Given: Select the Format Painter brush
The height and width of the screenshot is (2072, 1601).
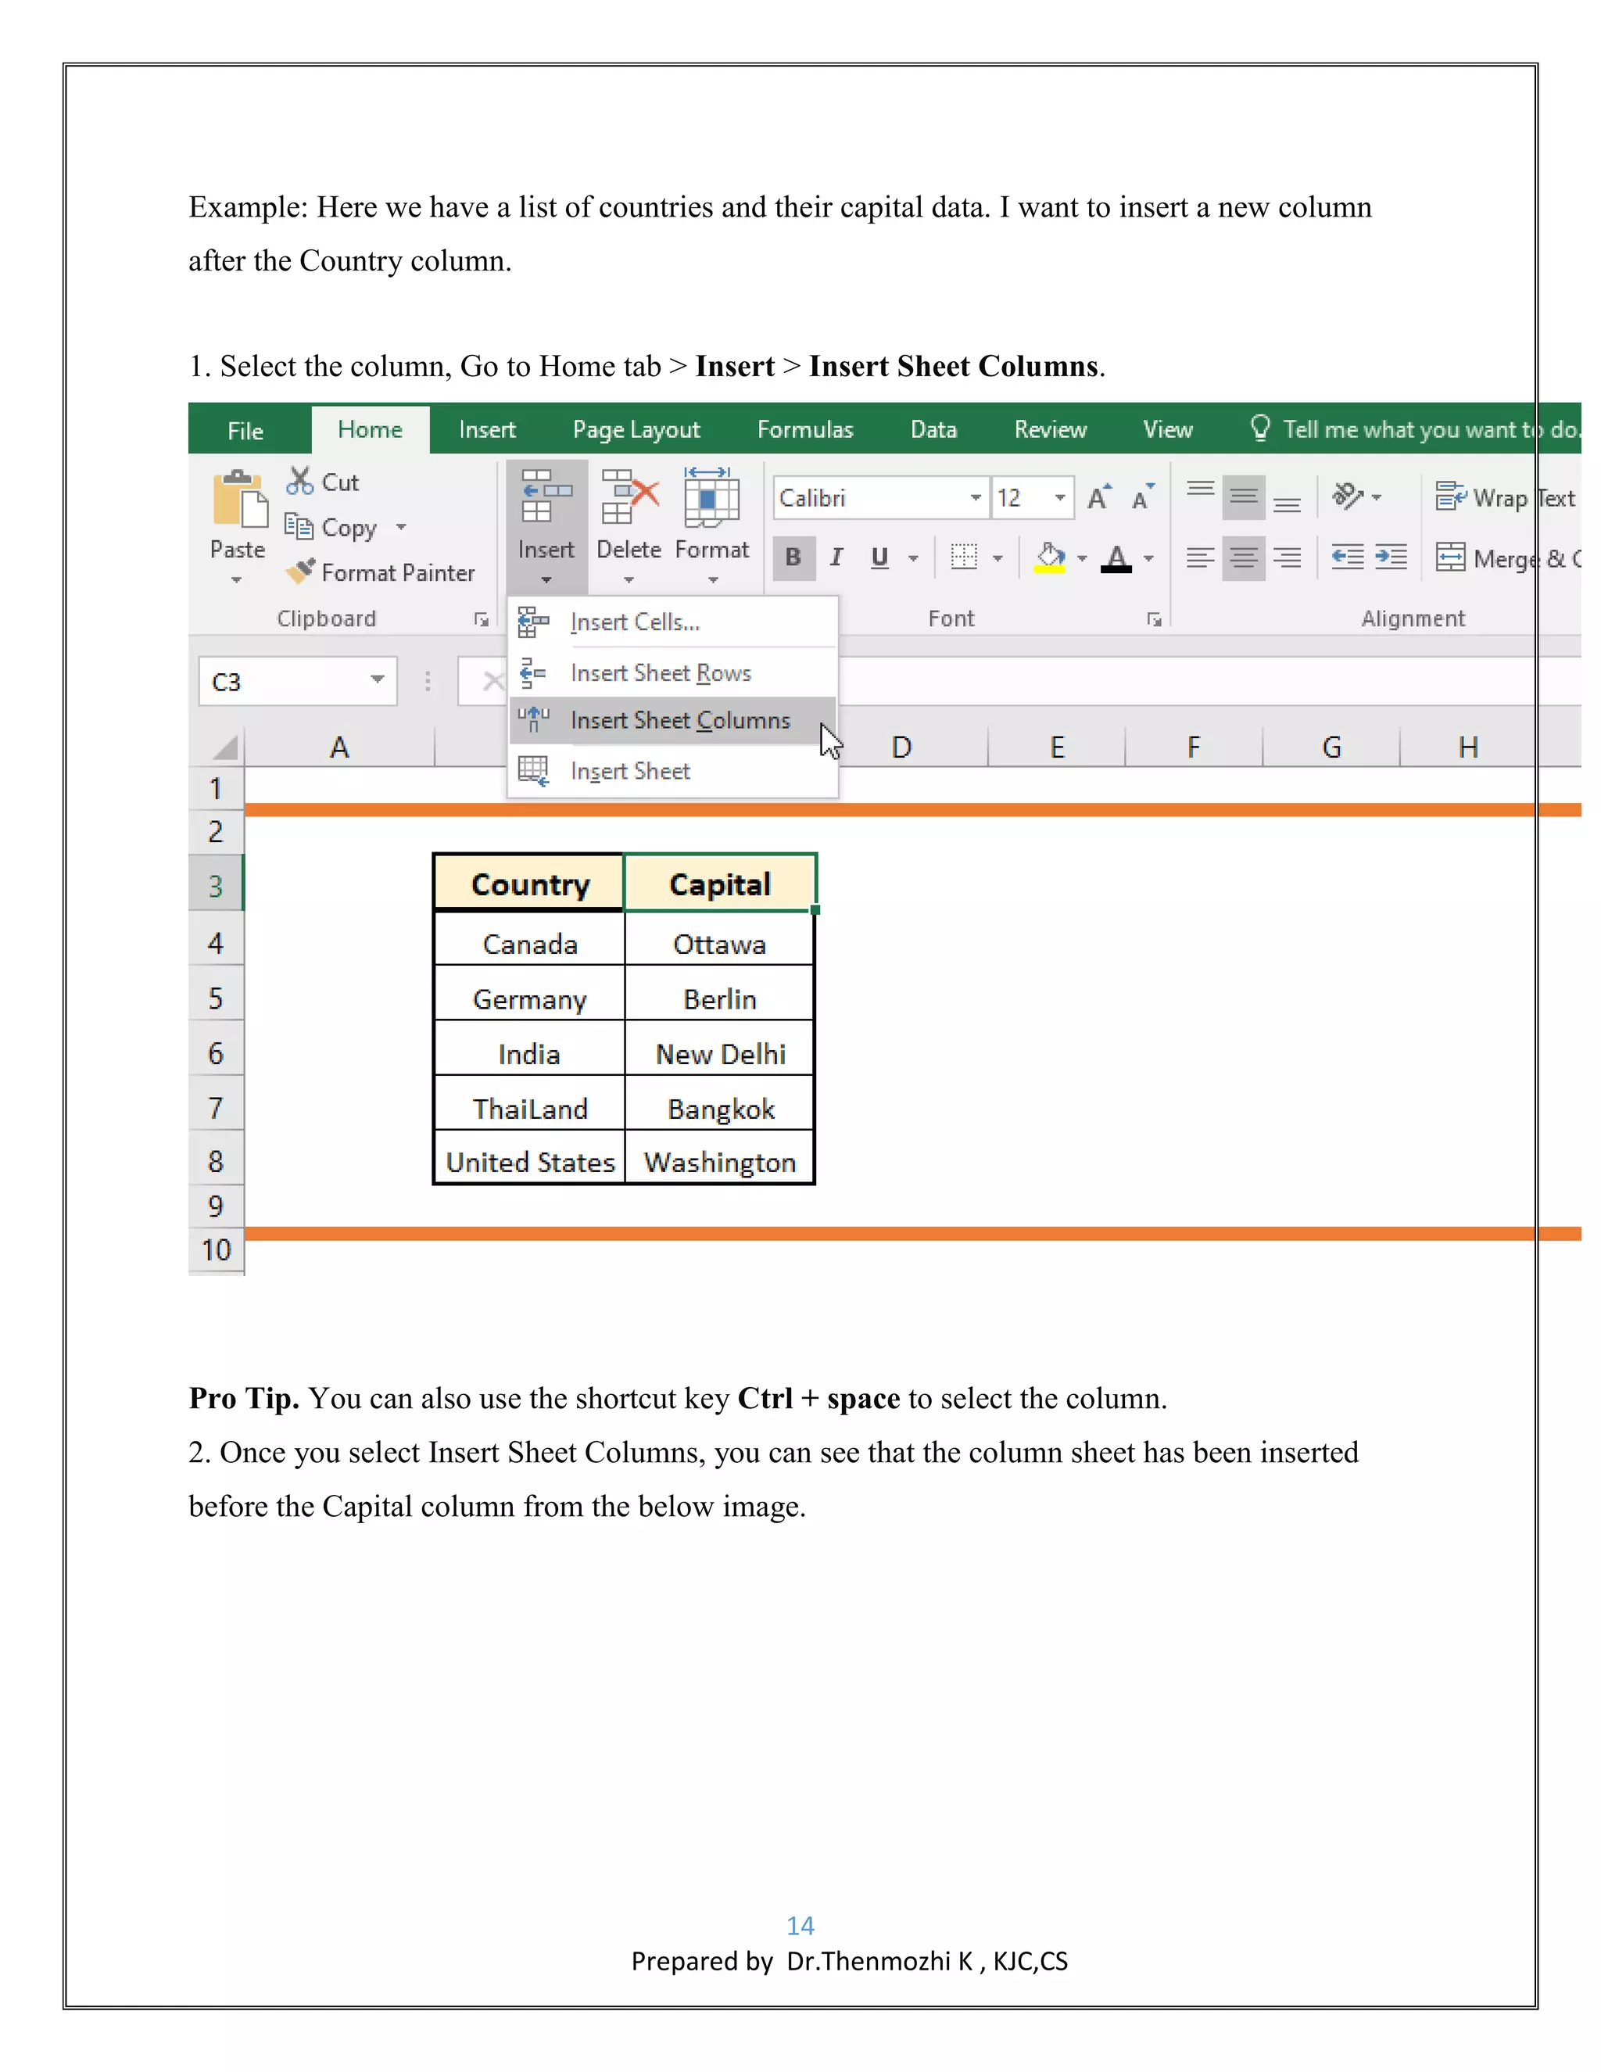Looking at the screenshot, I should click(x=299, y=570).
